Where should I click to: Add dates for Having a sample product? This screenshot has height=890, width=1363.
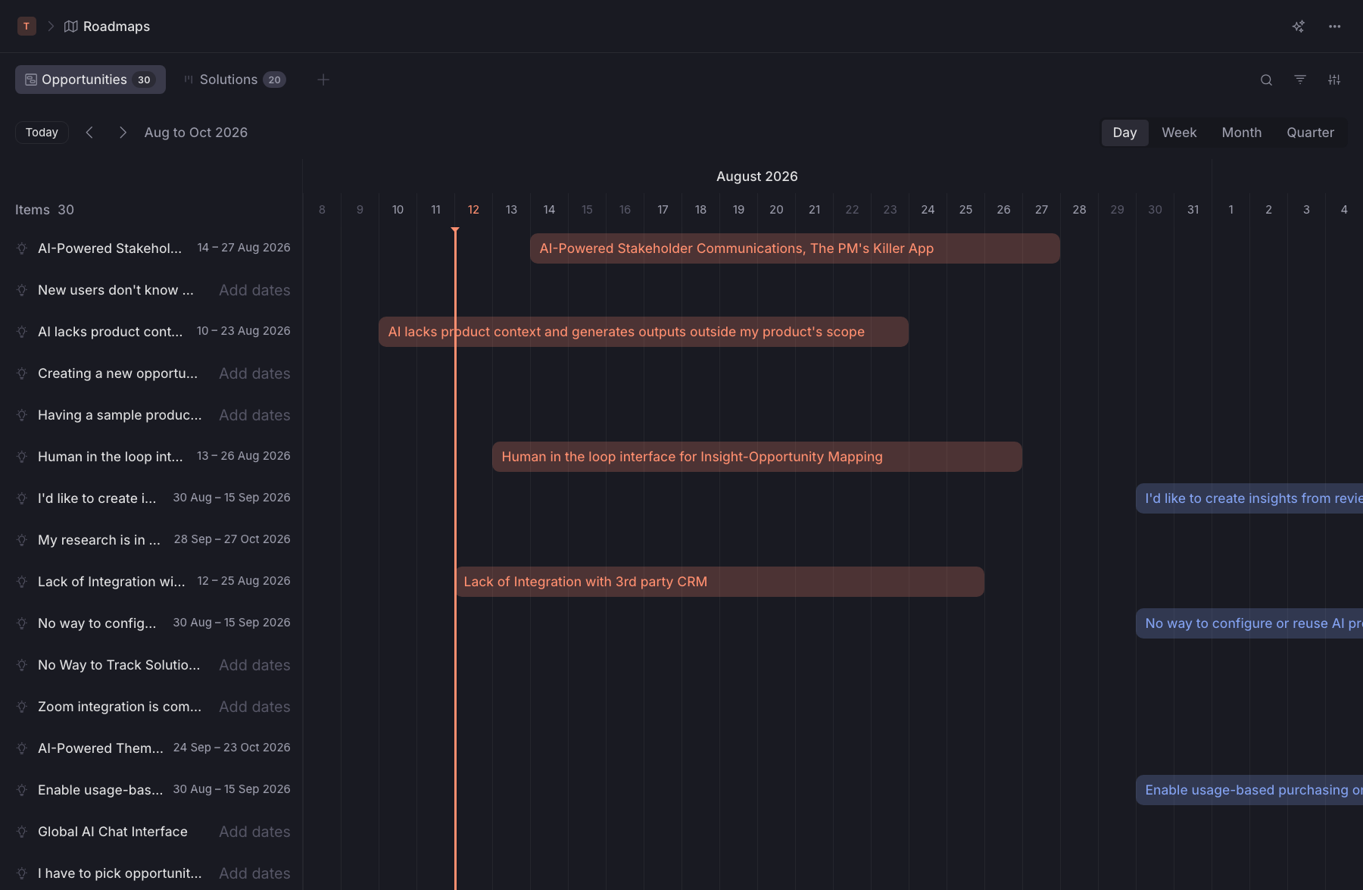point(254,415)
